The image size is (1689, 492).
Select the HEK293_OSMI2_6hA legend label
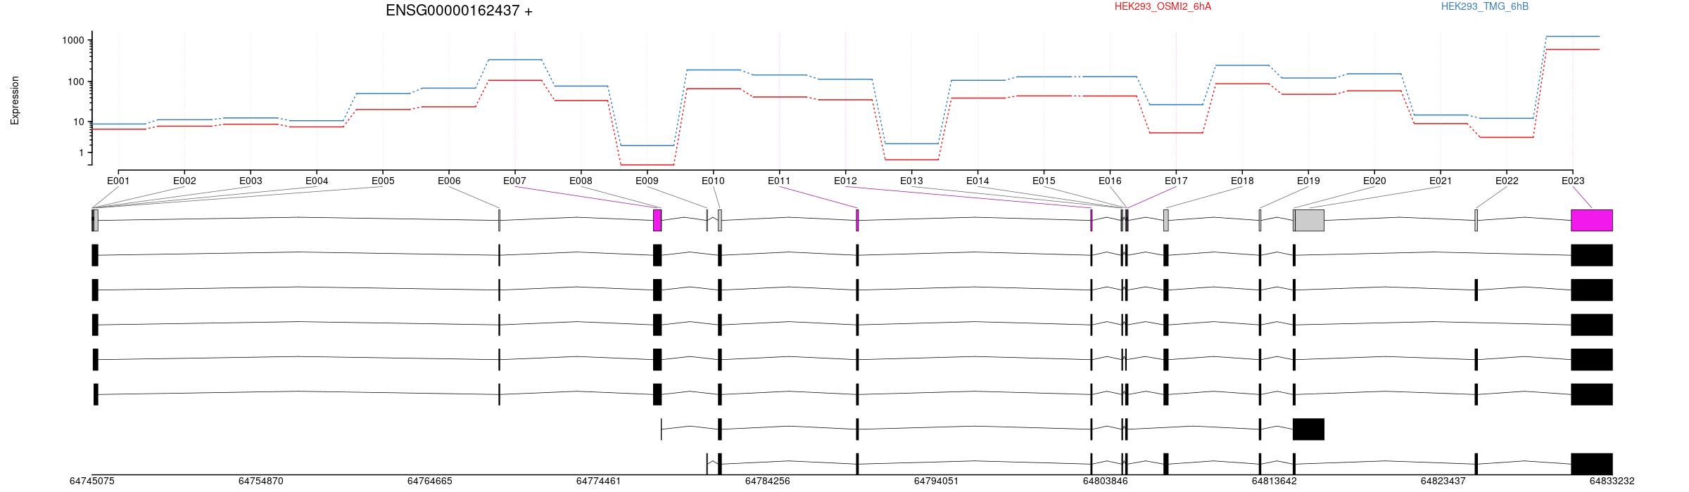(1163, 6)
